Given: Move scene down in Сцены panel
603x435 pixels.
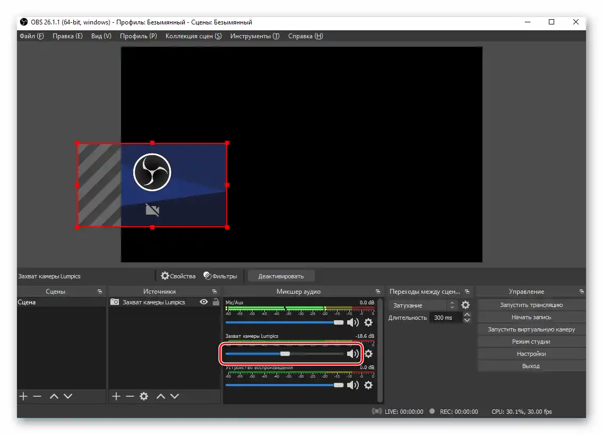Looking at the screenshot, I should click(x=68, y=396).
